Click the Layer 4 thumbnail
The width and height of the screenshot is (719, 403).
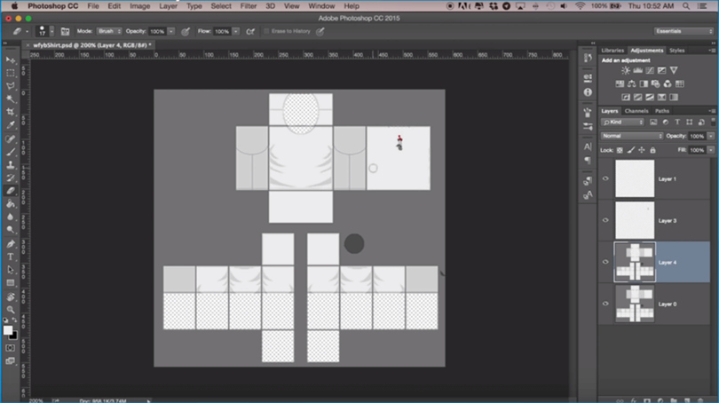click(635, 262)
